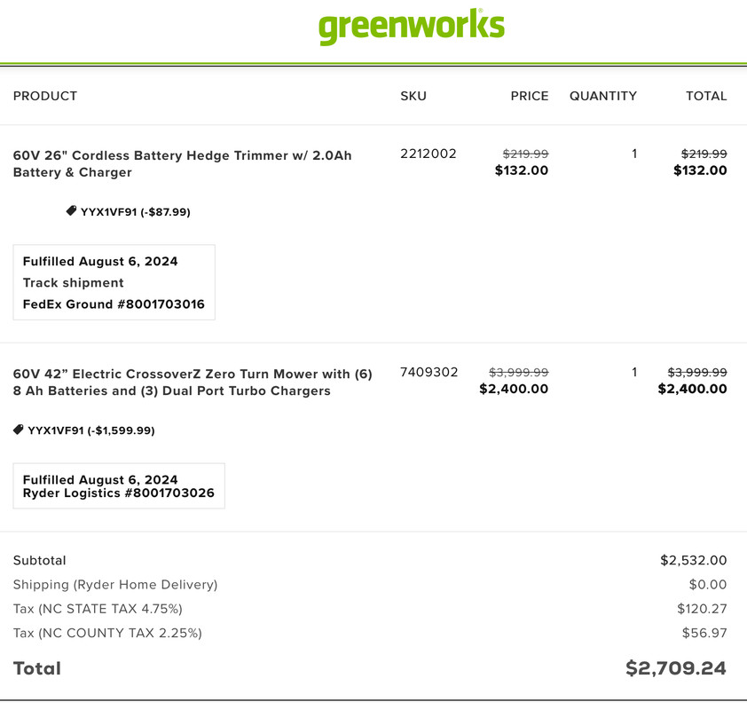This screenshot has height=710, width=747.
Task: Click the discount tag icon beside YYX1VF91 (-$1,599.99)
Action: [18, 430]
